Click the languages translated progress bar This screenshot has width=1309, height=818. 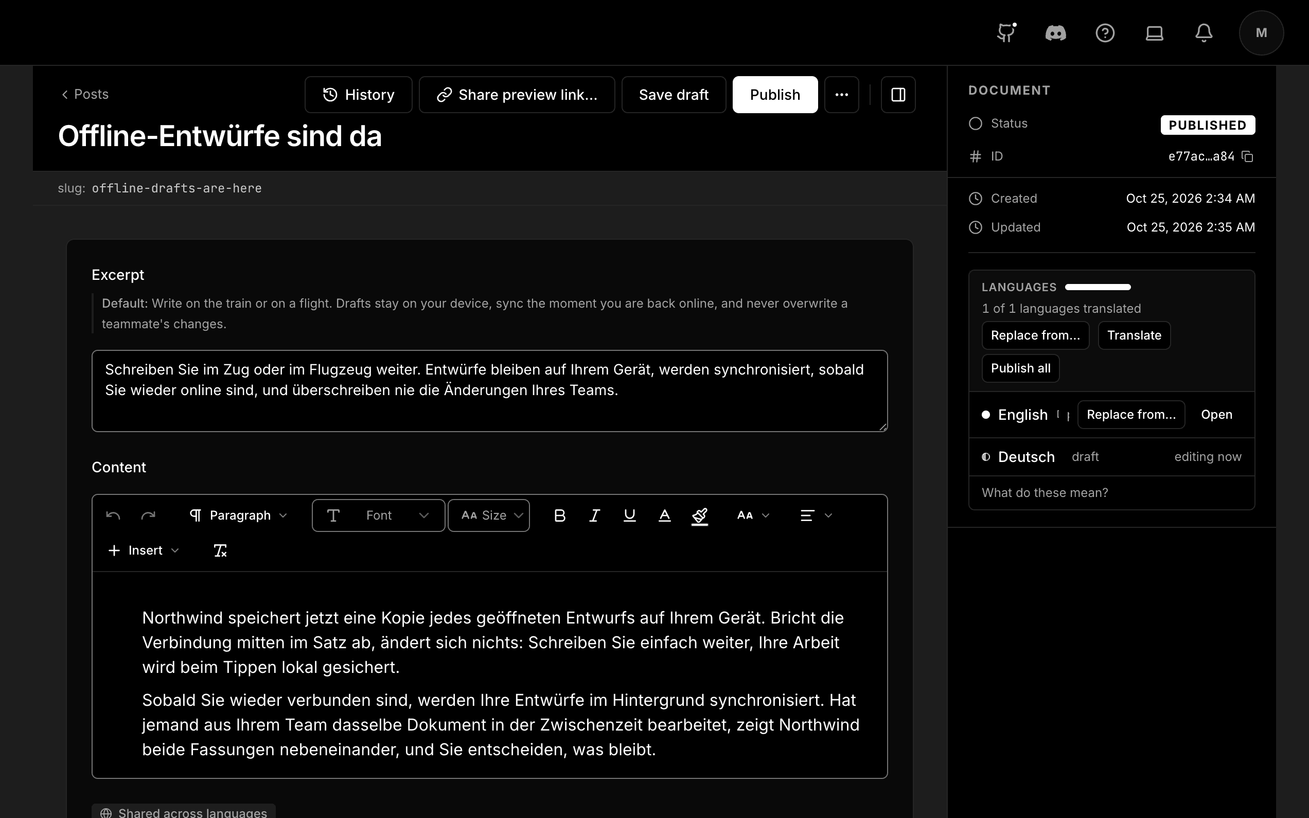pyautogui.click(x=1098, y=287)
